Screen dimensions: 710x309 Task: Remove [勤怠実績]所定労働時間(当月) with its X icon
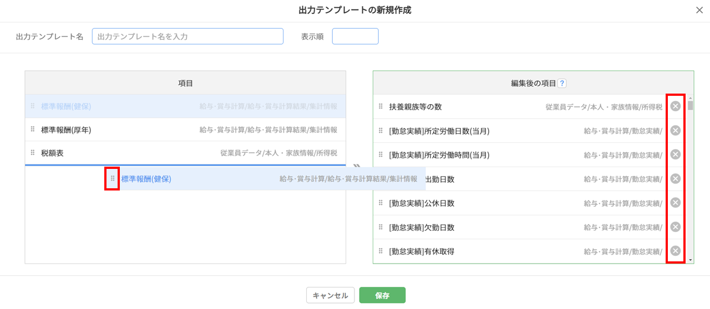pyautogui.click(x=675, y=154)
